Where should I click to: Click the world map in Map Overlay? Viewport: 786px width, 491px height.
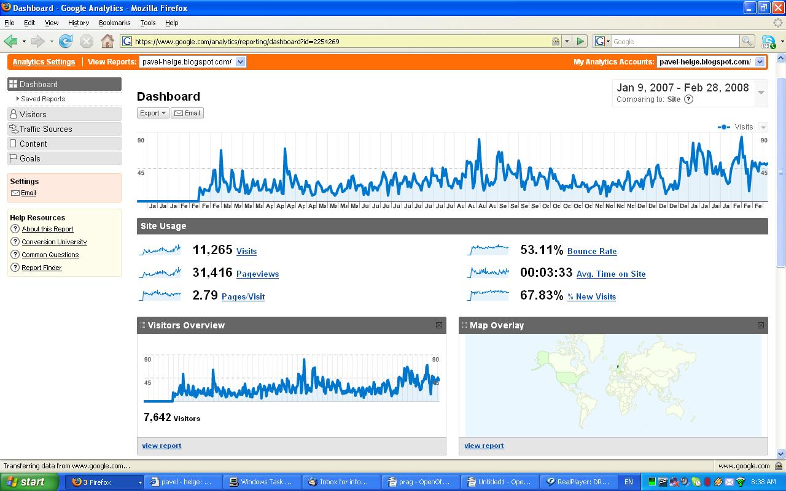pos(613,385)
